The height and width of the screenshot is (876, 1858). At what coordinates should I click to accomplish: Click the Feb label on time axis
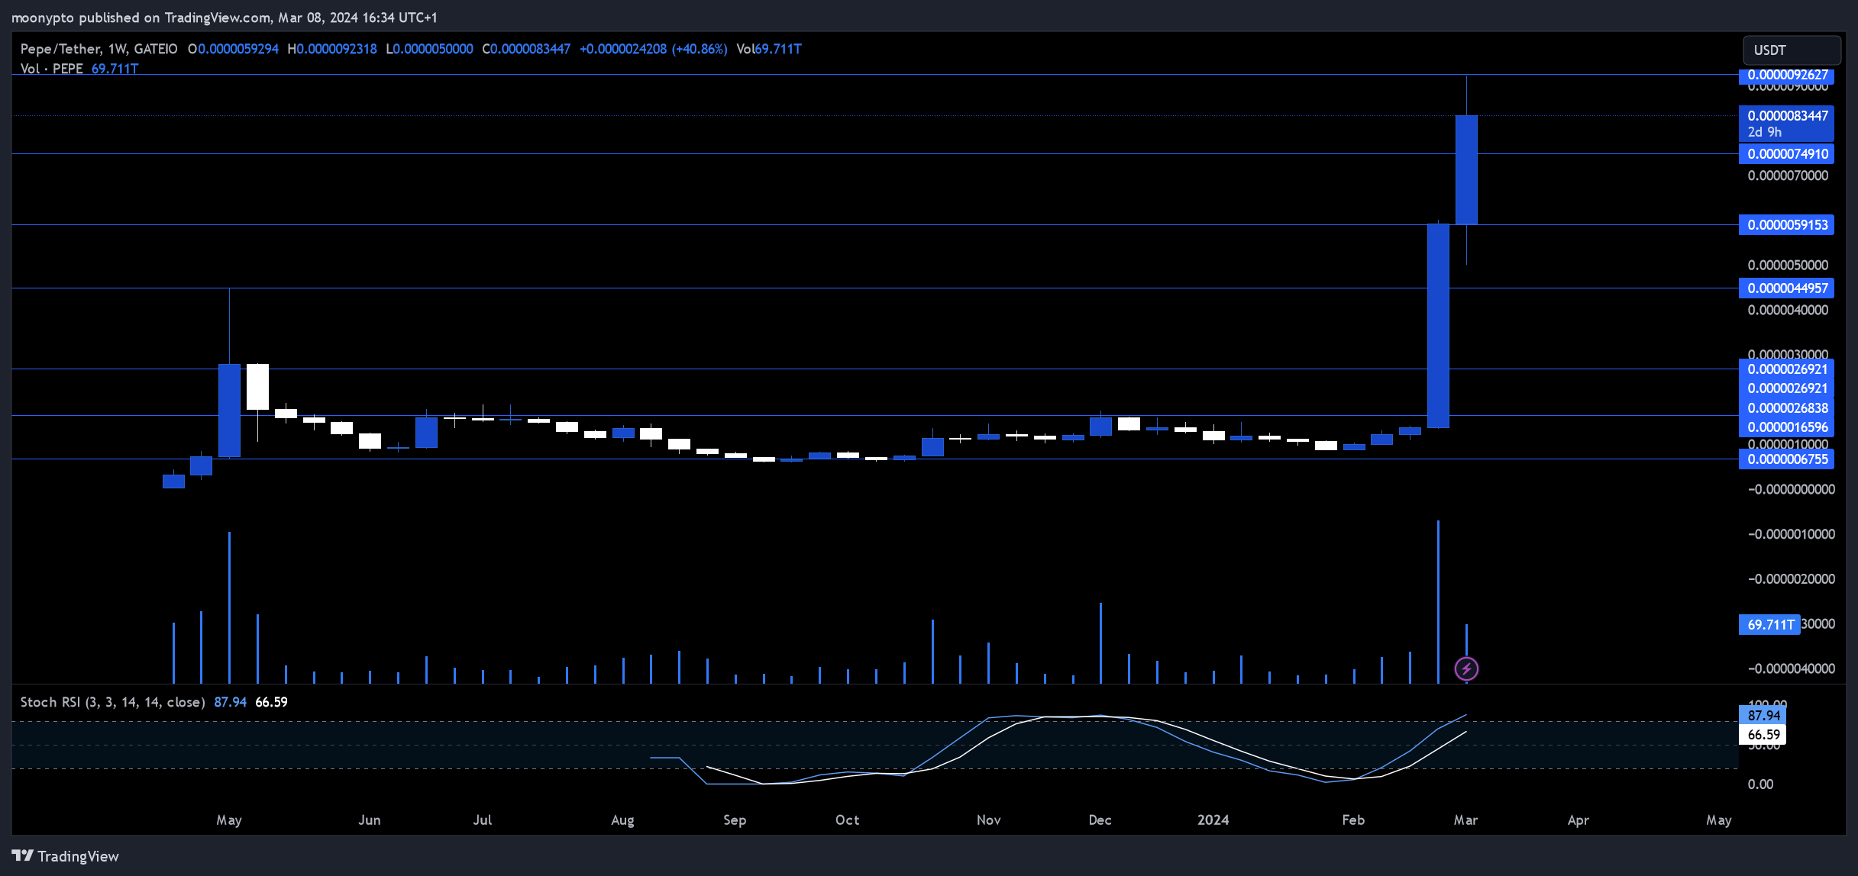click(x=1353, y=820)
